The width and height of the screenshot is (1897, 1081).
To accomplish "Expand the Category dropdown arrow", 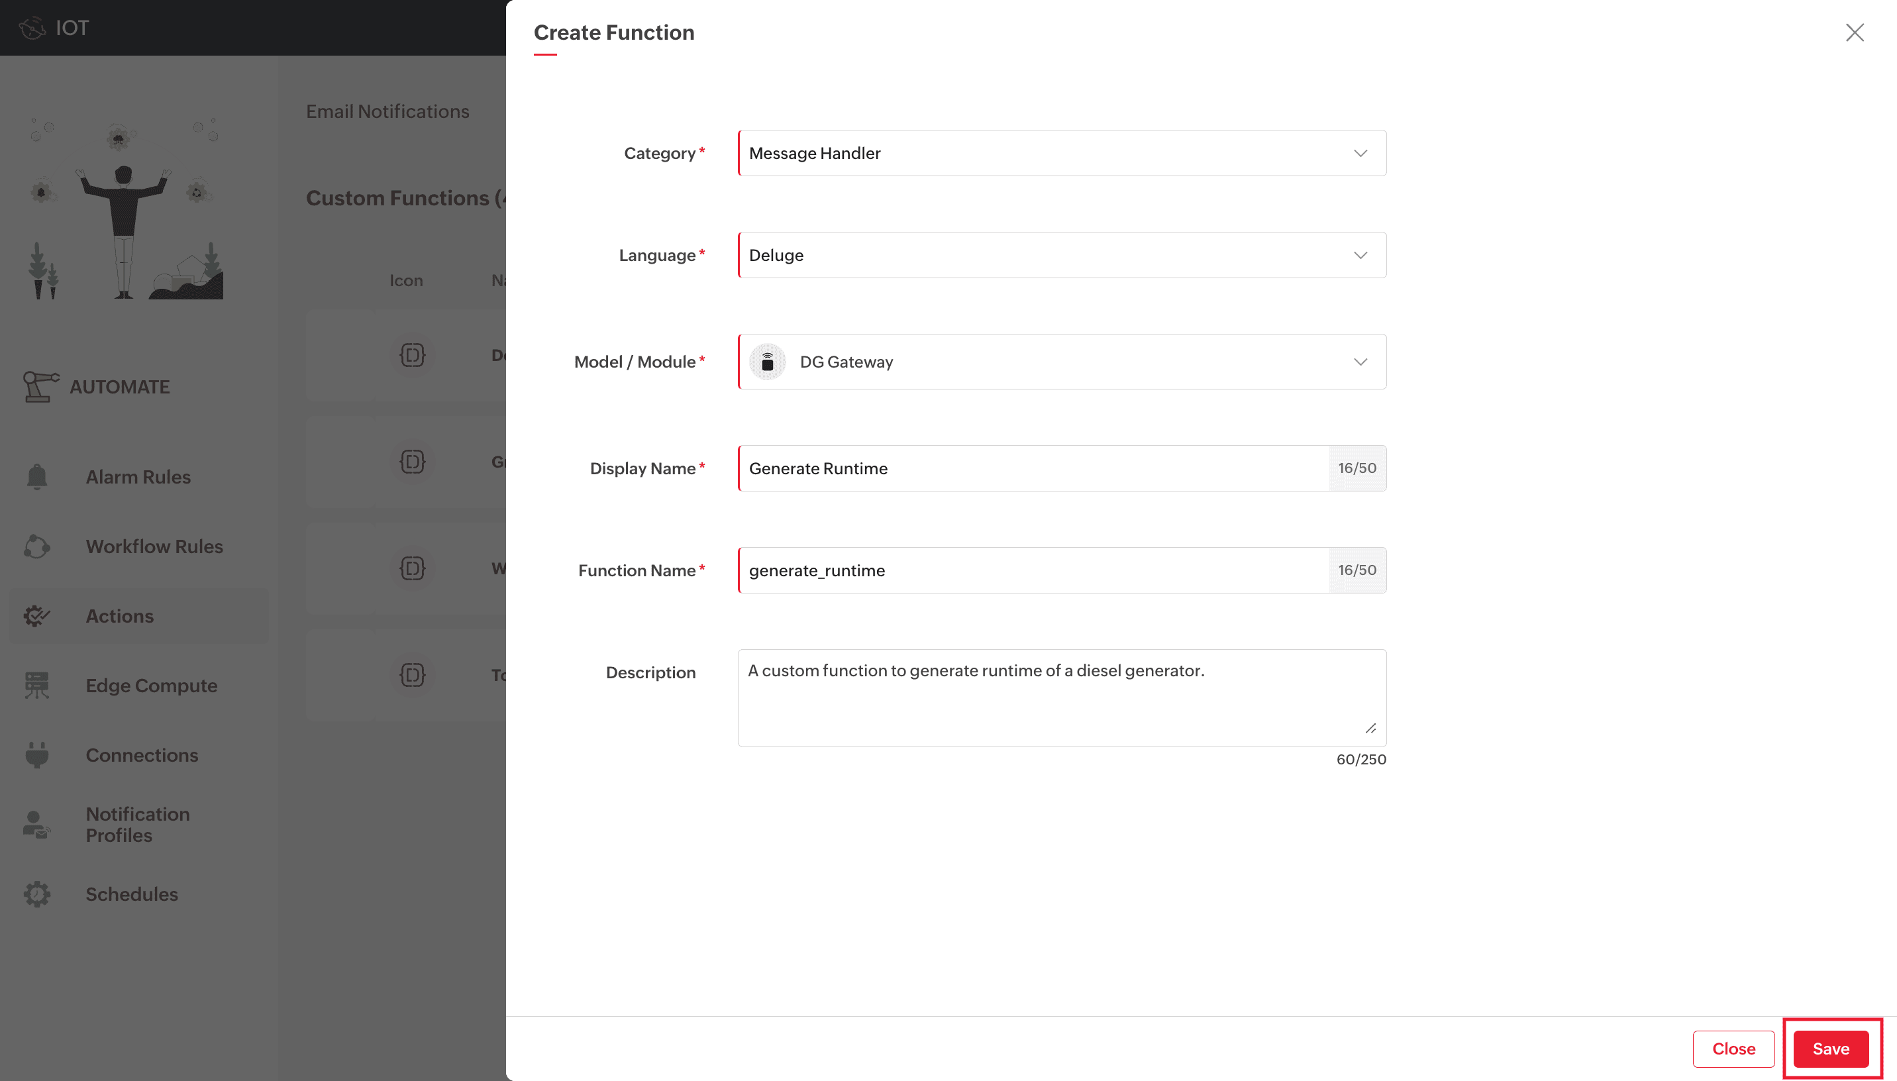I will [x=1360, y=153].
